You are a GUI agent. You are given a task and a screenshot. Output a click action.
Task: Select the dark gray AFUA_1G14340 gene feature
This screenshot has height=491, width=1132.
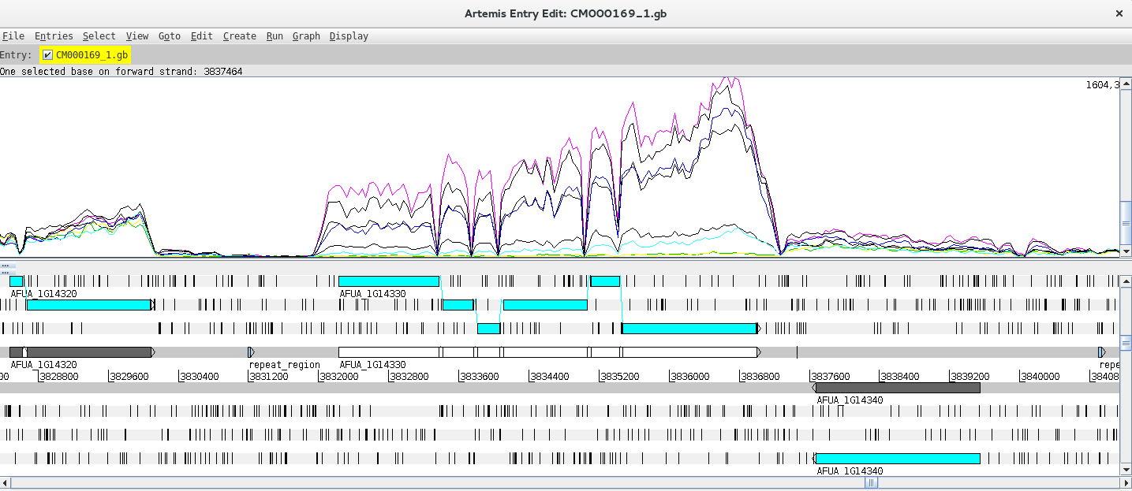[897, 388]
